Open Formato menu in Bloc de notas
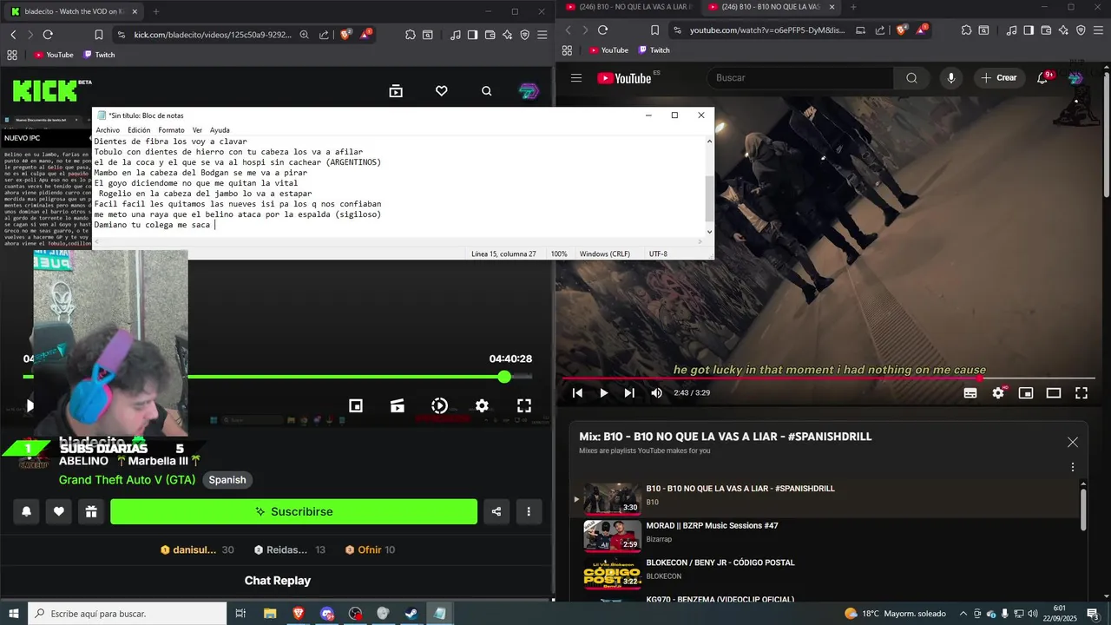 point(171,130)
